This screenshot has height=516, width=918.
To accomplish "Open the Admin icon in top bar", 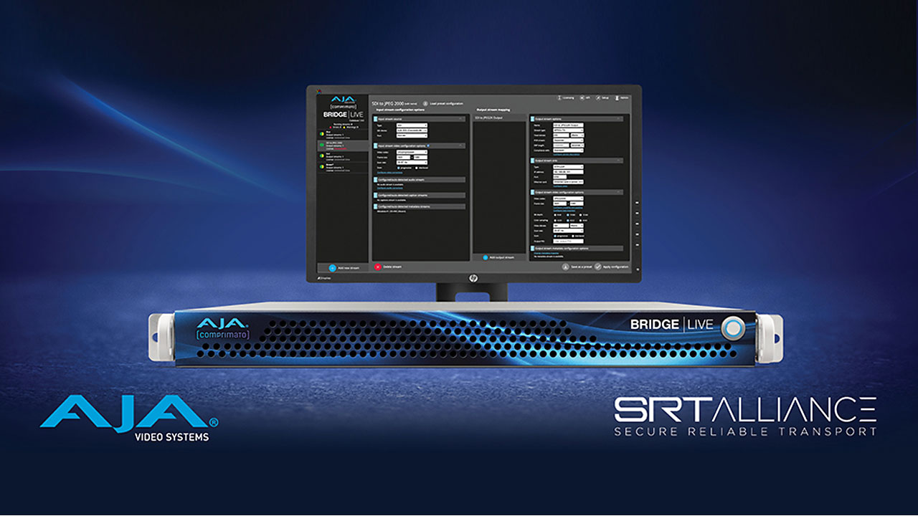I will [616, 98].
